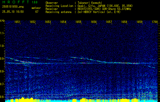Image resolution: width=160 pixels, height=102 pixels.
Task: Click the 1.1 kHz axis label
Action: [2, 33]
